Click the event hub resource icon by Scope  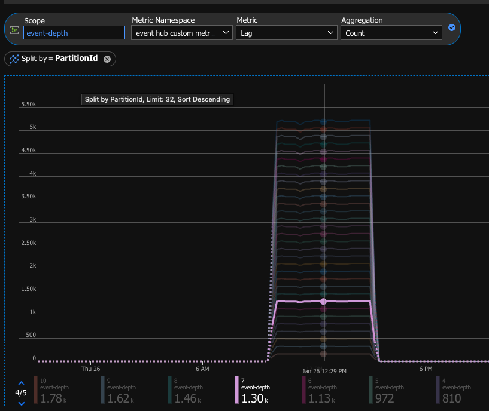click(14, 30)
